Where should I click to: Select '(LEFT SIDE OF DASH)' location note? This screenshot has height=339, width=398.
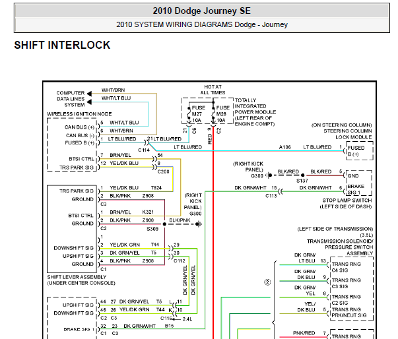346,206
